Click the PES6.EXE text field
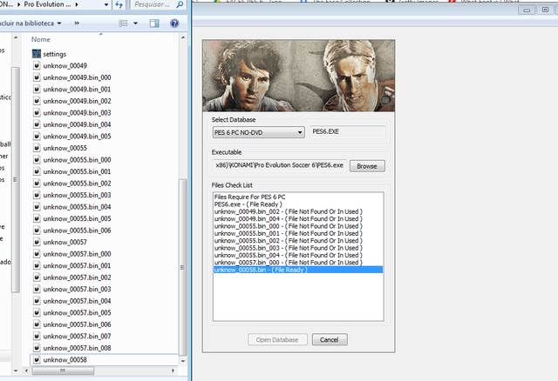This screenshot has height=381, width=558. pyautogui.click(x=348, y=131)
